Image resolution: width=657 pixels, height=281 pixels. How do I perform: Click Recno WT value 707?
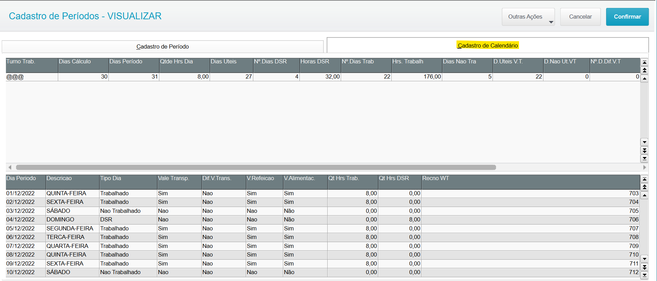[531, 228]
